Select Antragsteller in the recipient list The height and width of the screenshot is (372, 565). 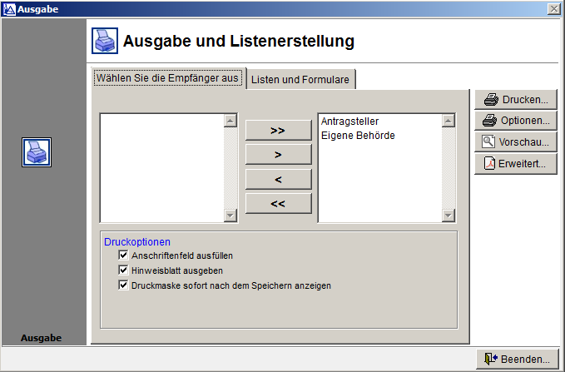pos(349,122)
